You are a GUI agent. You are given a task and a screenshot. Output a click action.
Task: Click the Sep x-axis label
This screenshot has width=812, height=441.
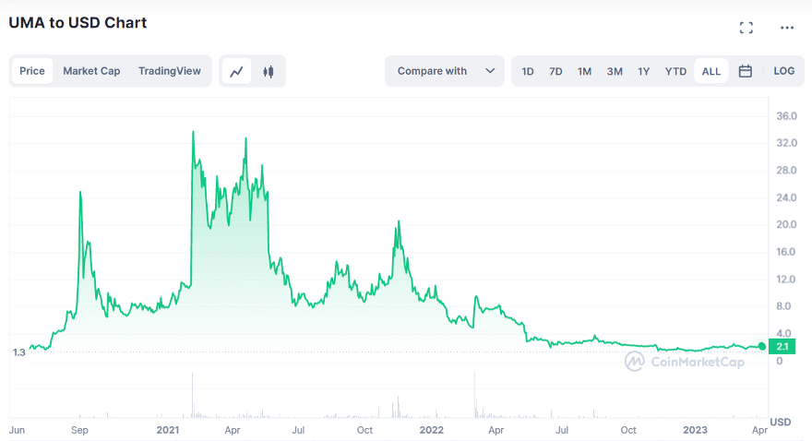(79, 430)
